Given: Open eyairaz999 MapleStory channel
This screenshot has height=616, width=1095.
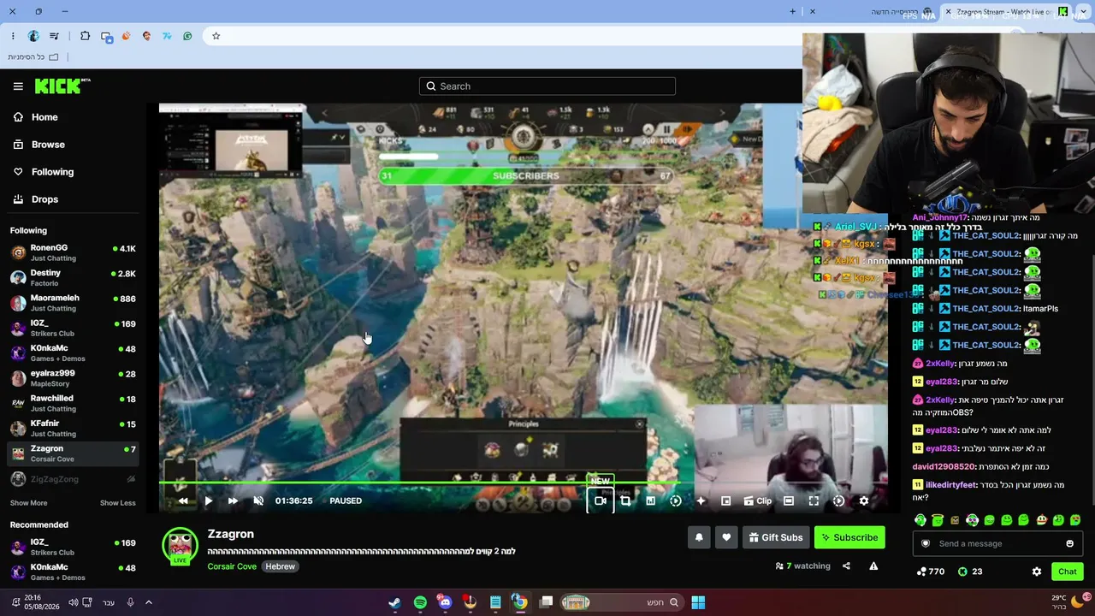Looking at the screenshot, I should click(x=73, y=377).
